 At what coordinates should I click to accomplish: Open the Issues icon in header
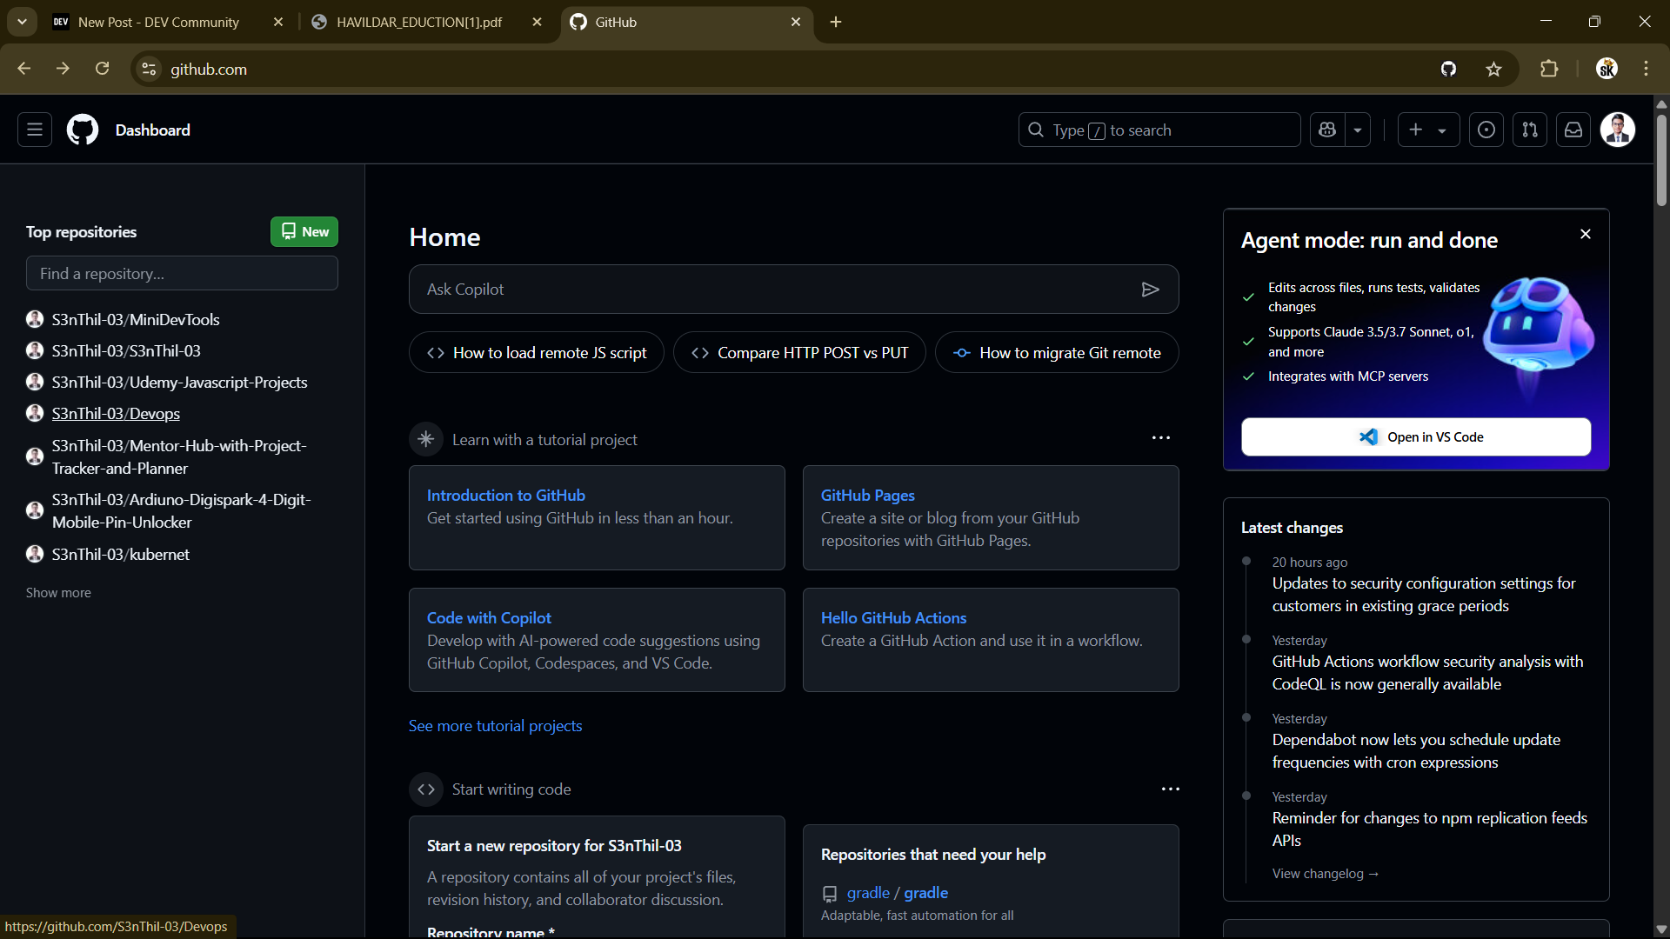point(1486,130)
